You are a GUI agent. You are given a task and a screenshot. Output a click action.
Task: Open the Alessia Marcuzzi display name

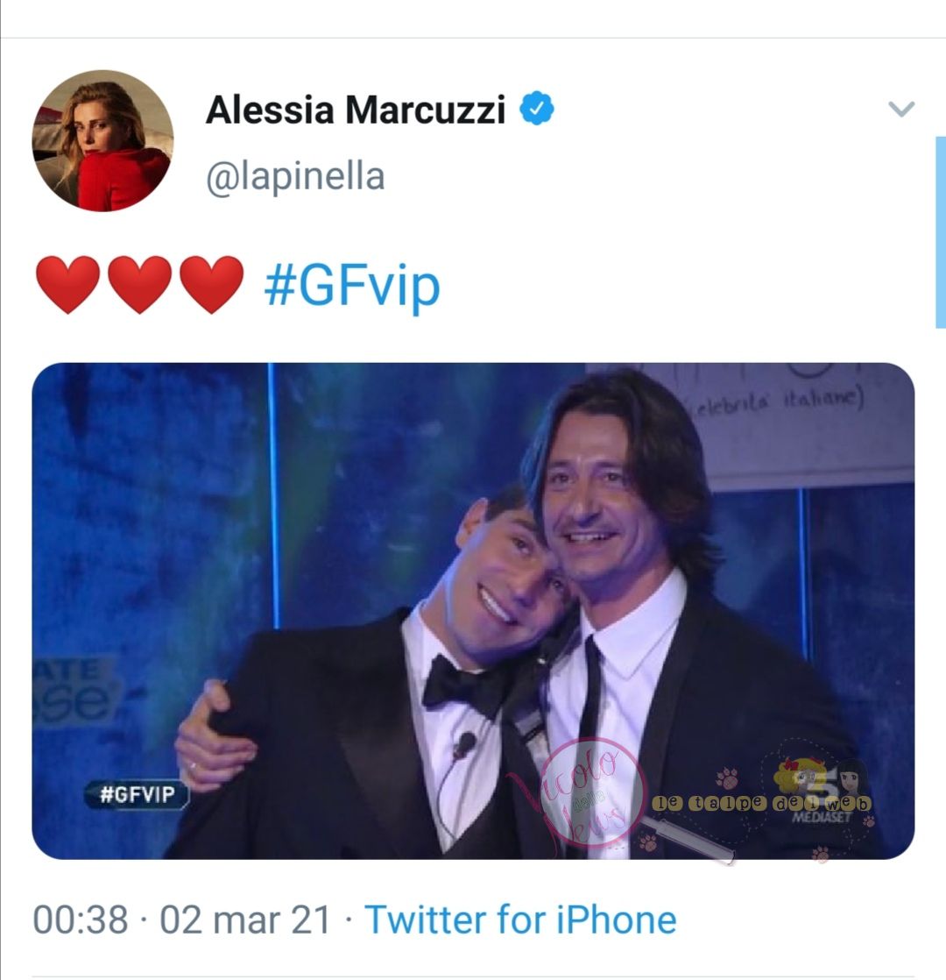[356, 110]
